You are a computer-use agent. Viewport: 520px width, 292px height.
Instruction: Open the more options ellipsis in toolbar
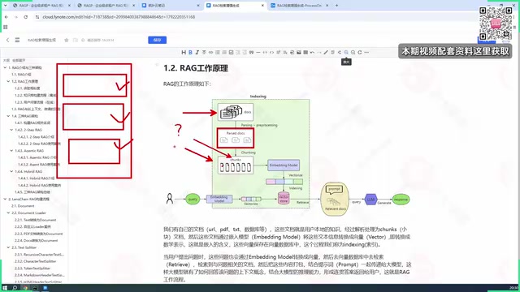pyautogui.click(x=366, y=52)
